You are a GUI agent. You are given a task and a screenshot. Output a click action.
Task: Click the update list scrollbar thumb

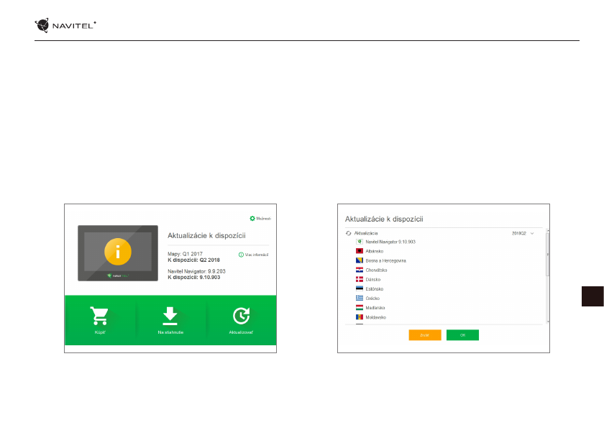(548, 254)
